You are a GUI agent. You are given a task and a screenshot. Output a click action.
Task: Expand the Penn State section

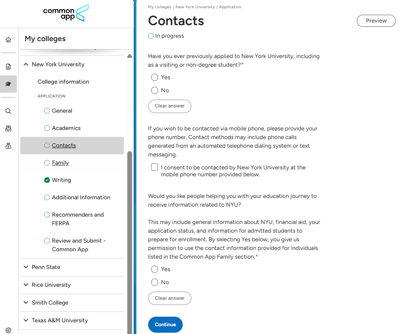26,267
